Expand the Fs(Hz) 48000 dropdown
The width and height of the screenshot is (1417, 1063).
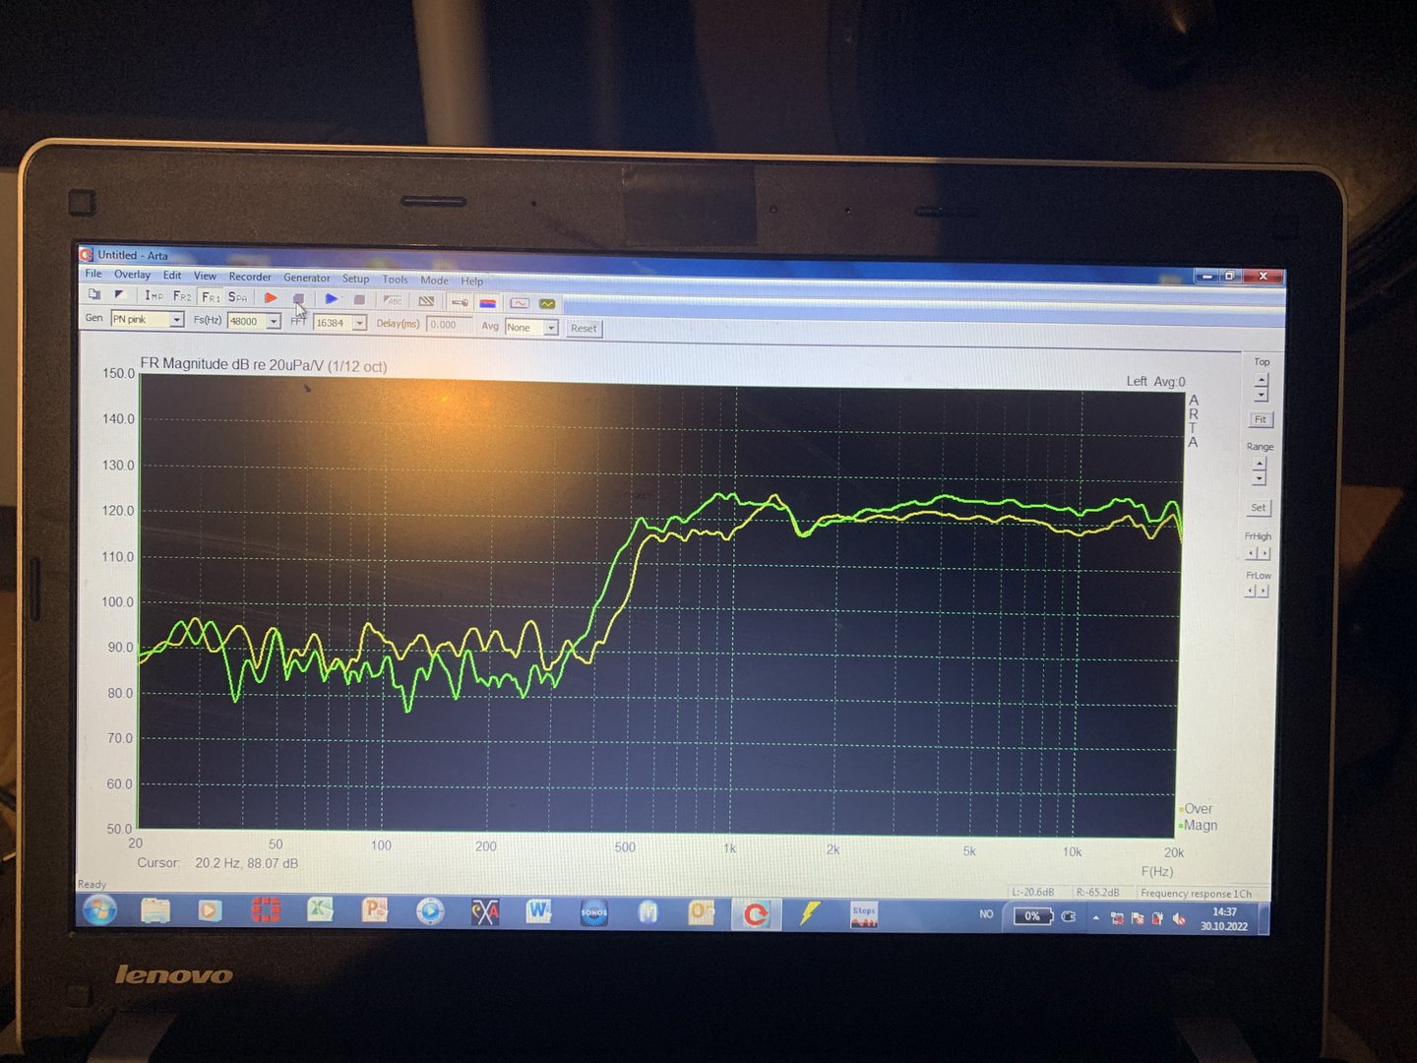point(274,322)
